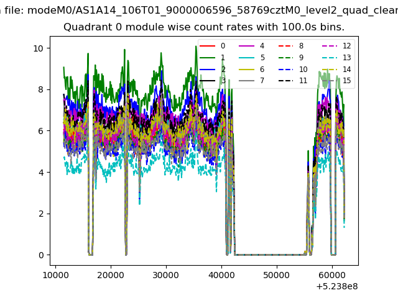The image size is (398, 298).
Task: Click the red solid line swatch for module 0
Action: 207,46
